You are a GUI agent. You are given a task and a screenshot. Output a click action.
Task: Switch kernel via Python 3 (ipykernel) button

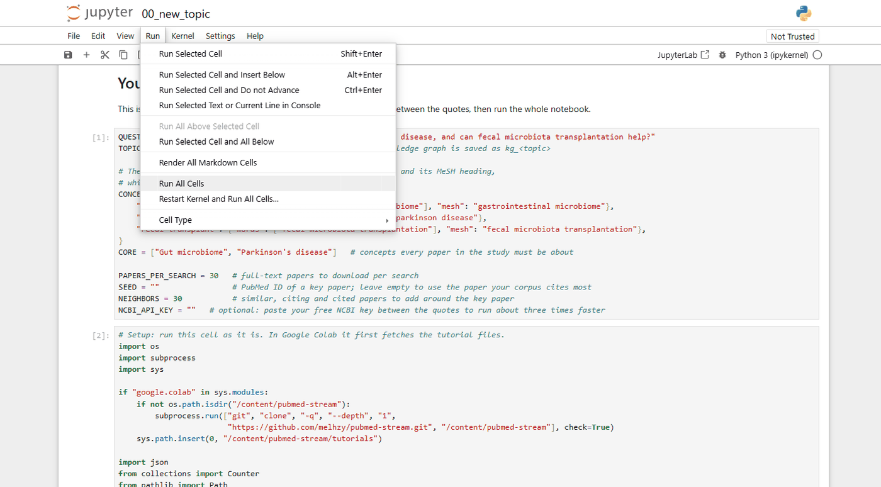(x=772, y=55)
